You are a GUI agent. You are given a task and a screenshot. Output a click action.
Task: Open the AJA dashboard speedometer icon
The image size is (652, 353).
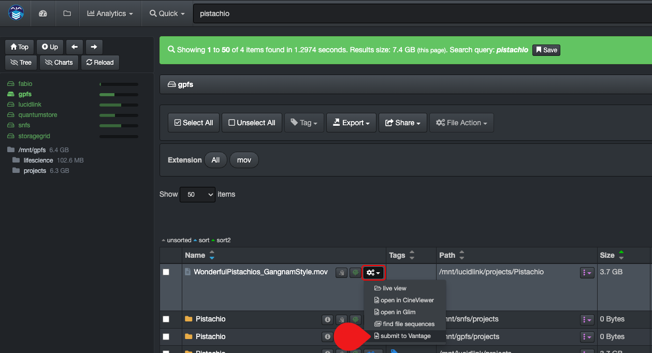click(43, 13)
